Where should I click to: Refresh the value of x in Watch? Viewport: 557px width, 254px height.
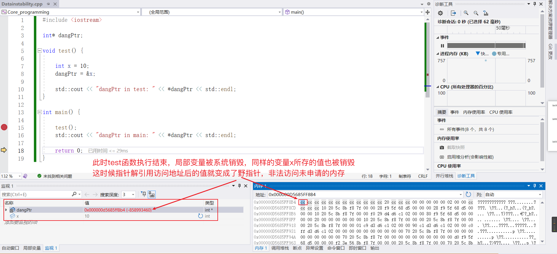pos(201,216)
